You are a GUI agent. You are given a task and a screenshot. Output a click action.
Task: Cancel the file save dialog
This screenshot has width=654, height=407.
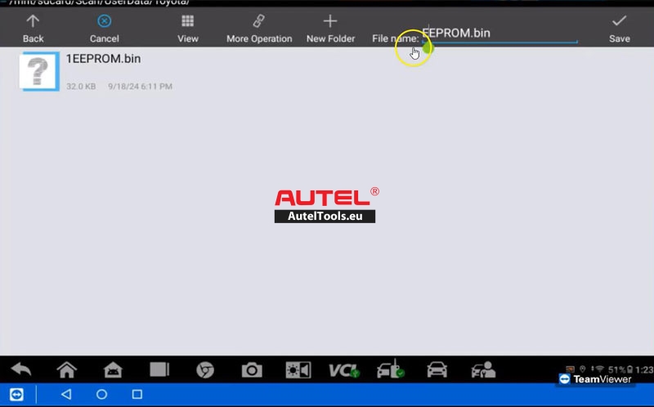[104, 27]
